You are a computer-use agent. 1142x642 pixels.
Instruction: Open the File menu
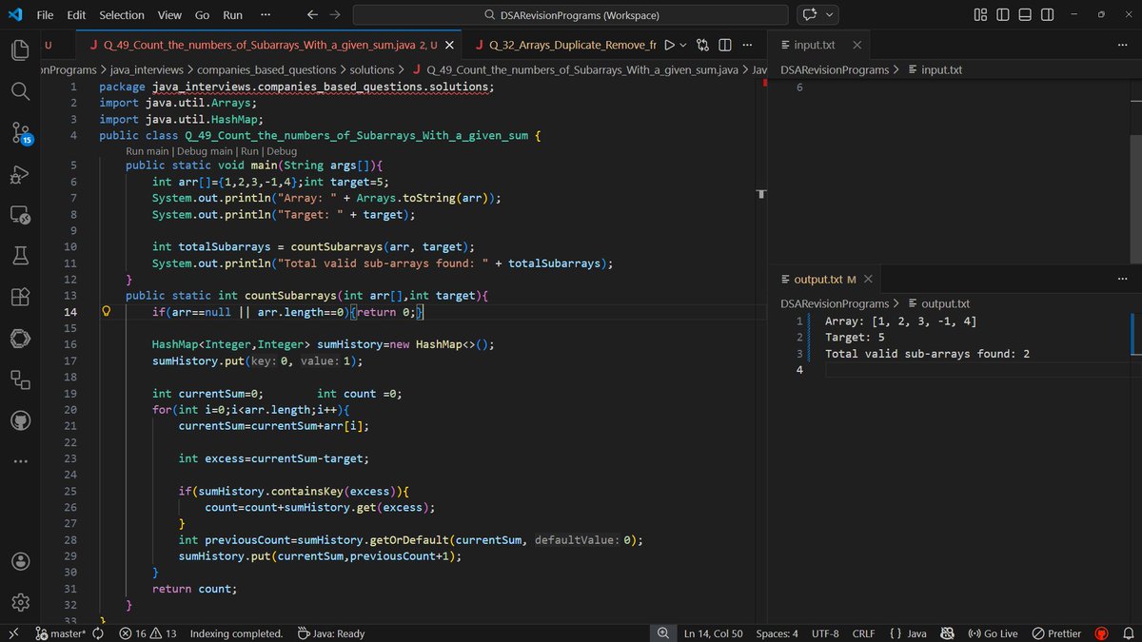click(45, 15)
